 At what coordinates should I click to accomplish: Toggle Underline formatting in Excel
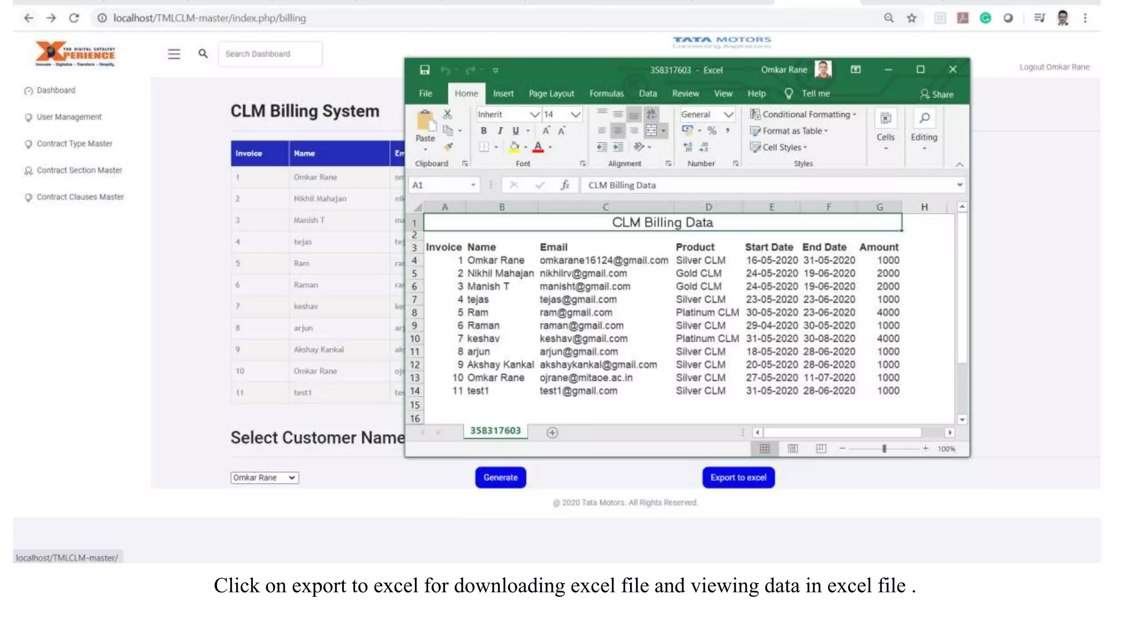515,131
